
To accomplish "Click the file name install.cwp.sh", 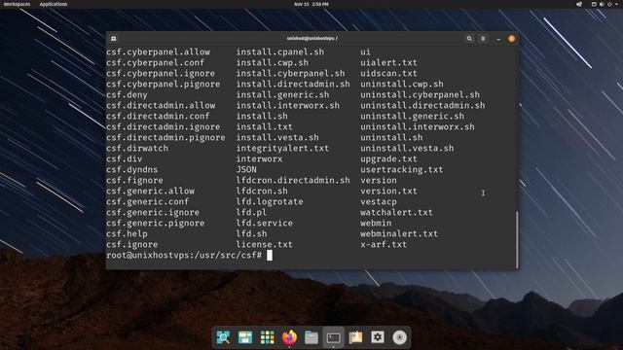I will tap(273, 62).
